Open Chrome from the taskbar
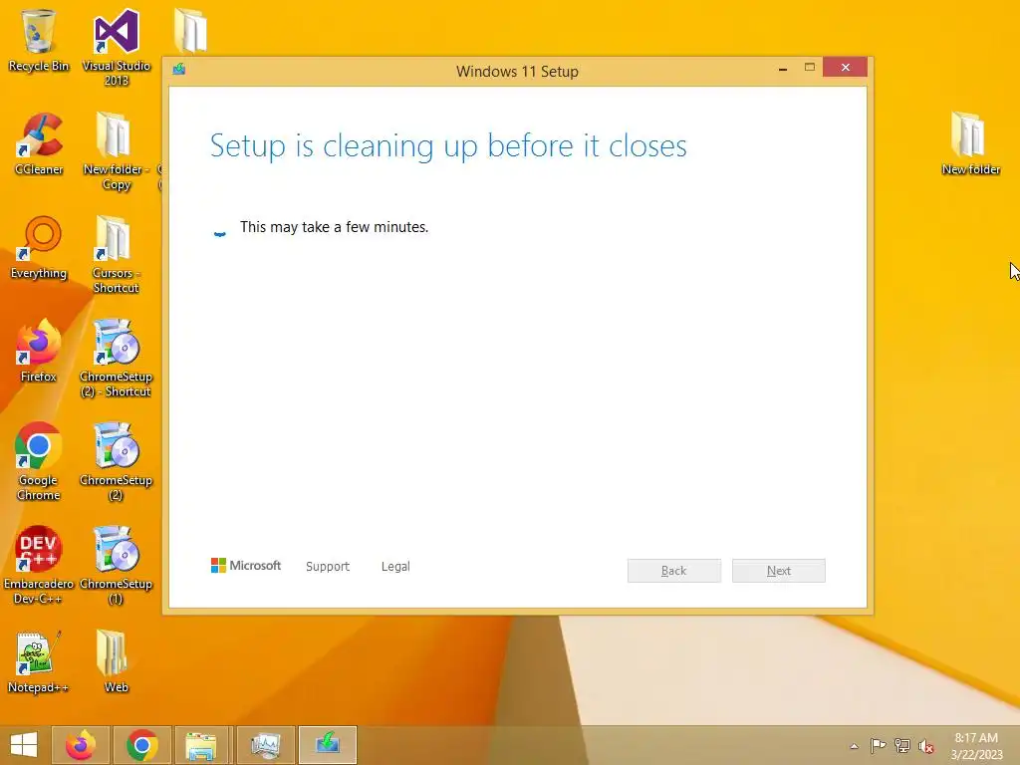 pos(142,745)
